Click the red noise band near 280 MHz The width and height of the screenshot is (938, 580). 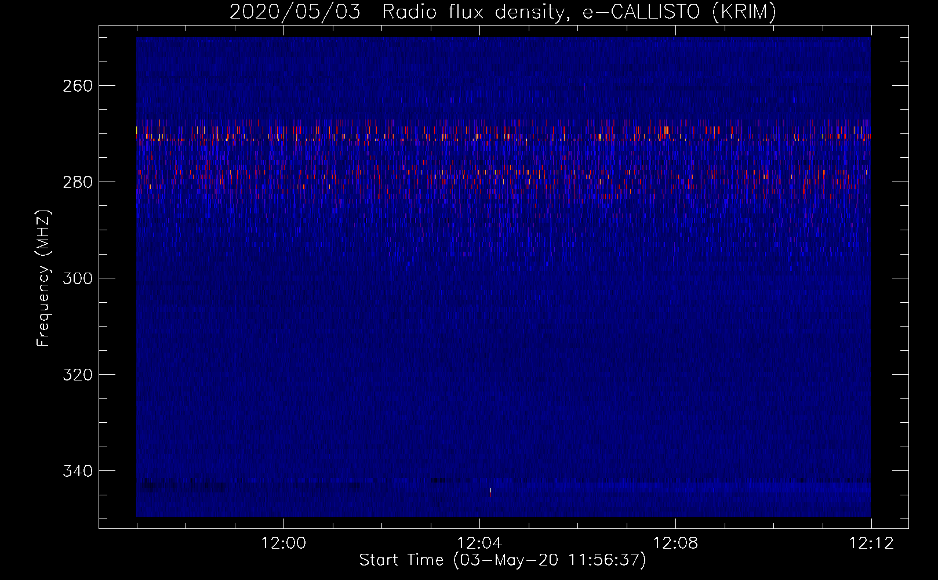[503, 176]
